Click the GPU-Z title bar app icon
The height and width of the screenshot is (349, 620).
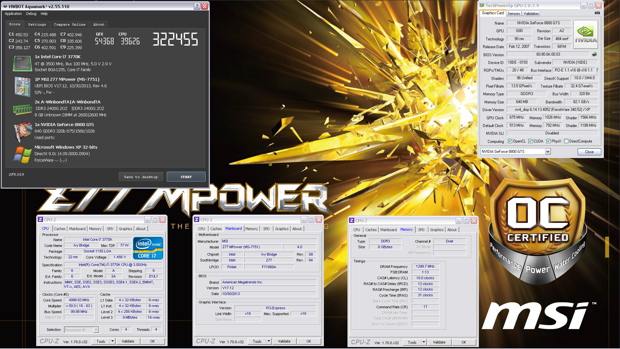tap(482, 5)
